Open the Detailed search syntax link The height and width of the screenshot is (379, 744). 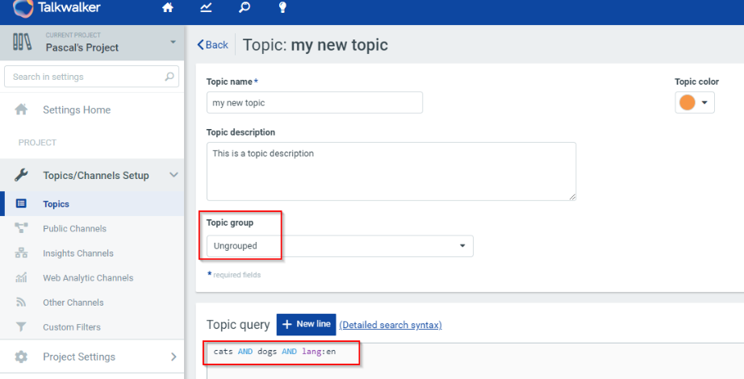[391, 325]
